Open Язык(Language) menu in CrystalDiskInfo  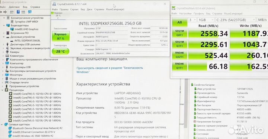(115, 9)
